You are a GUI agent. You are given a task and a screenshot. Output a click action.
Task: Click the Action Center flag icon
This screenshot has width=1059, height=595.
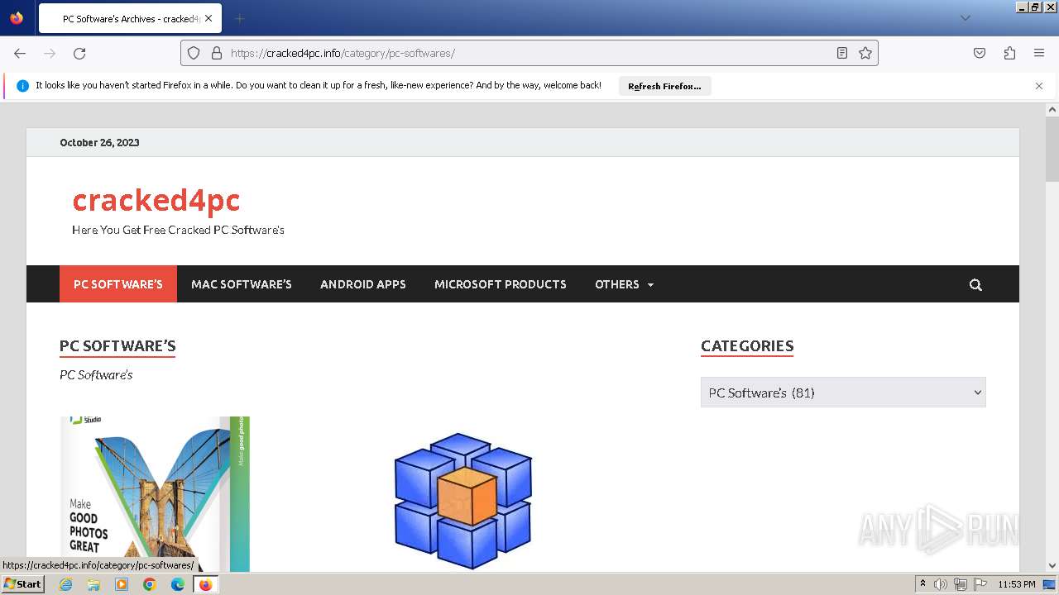[980, 584]
